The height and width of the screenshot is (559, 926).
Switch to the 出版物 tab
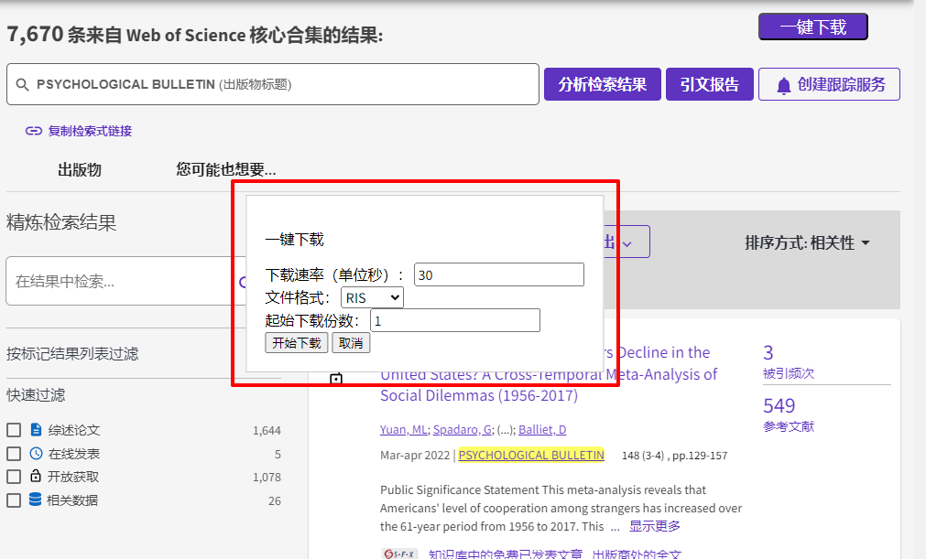tap(80, 170)
